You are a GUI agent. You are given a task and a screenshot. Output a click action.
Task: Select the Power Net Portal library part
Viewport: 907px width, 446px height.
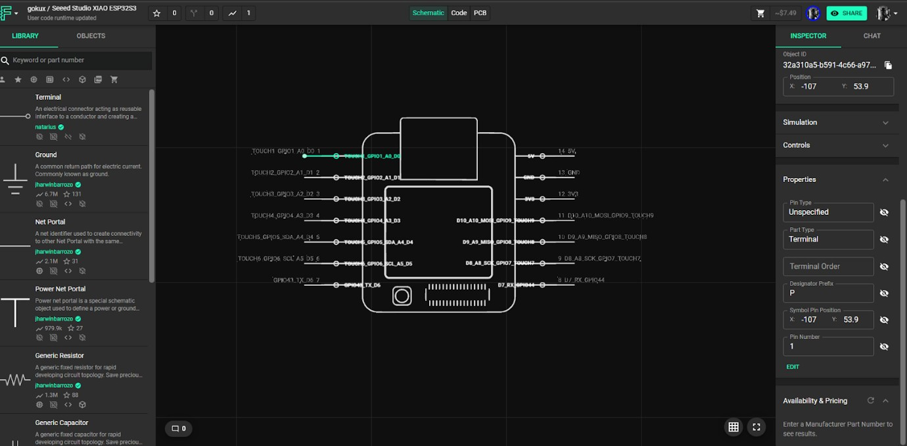(x=74, y=313)
